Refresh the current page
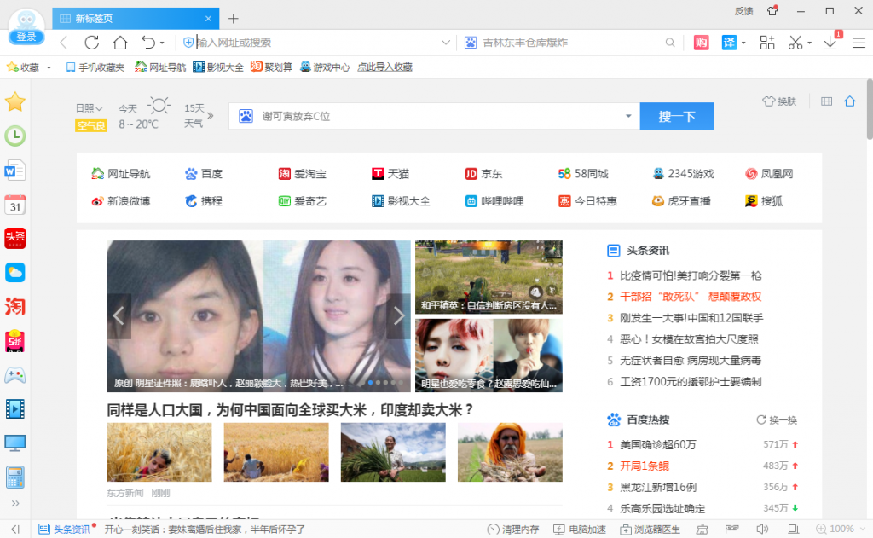The image size is (873, 538). [x=91, y=43]
